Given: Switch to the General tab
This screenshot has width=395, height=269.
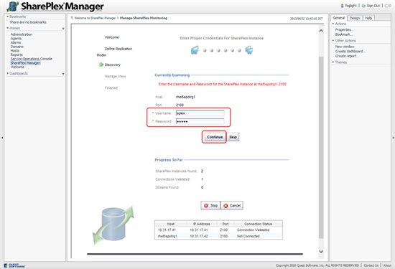Looking at the screenshot, I should pos(338,18).
